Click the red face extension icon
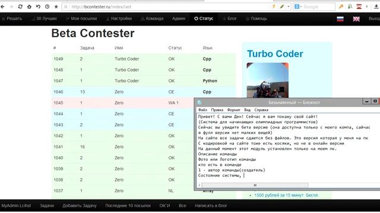380x213 pixels. [359, 7]
